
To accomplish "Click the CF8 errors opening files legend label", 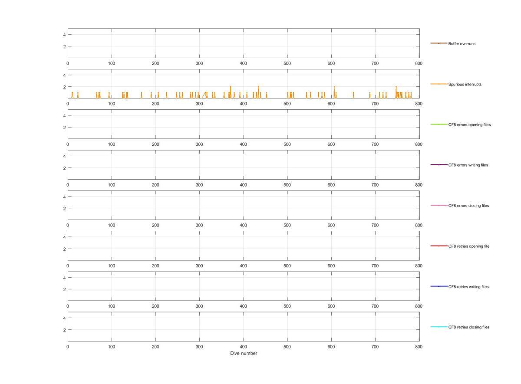I will point(469,125).
